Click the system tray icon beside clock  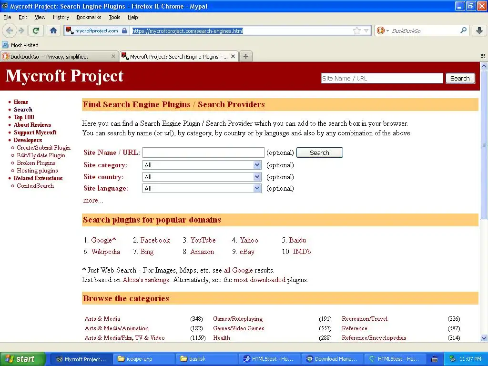[x=452, y=359]
